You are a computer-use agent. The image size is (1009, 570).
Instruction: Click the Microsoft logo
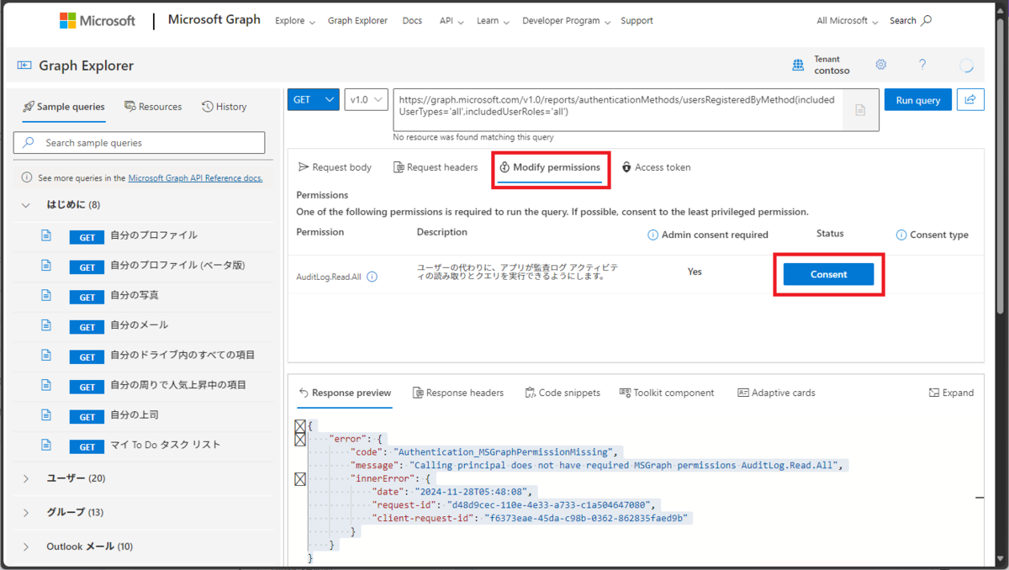[98, 21]
